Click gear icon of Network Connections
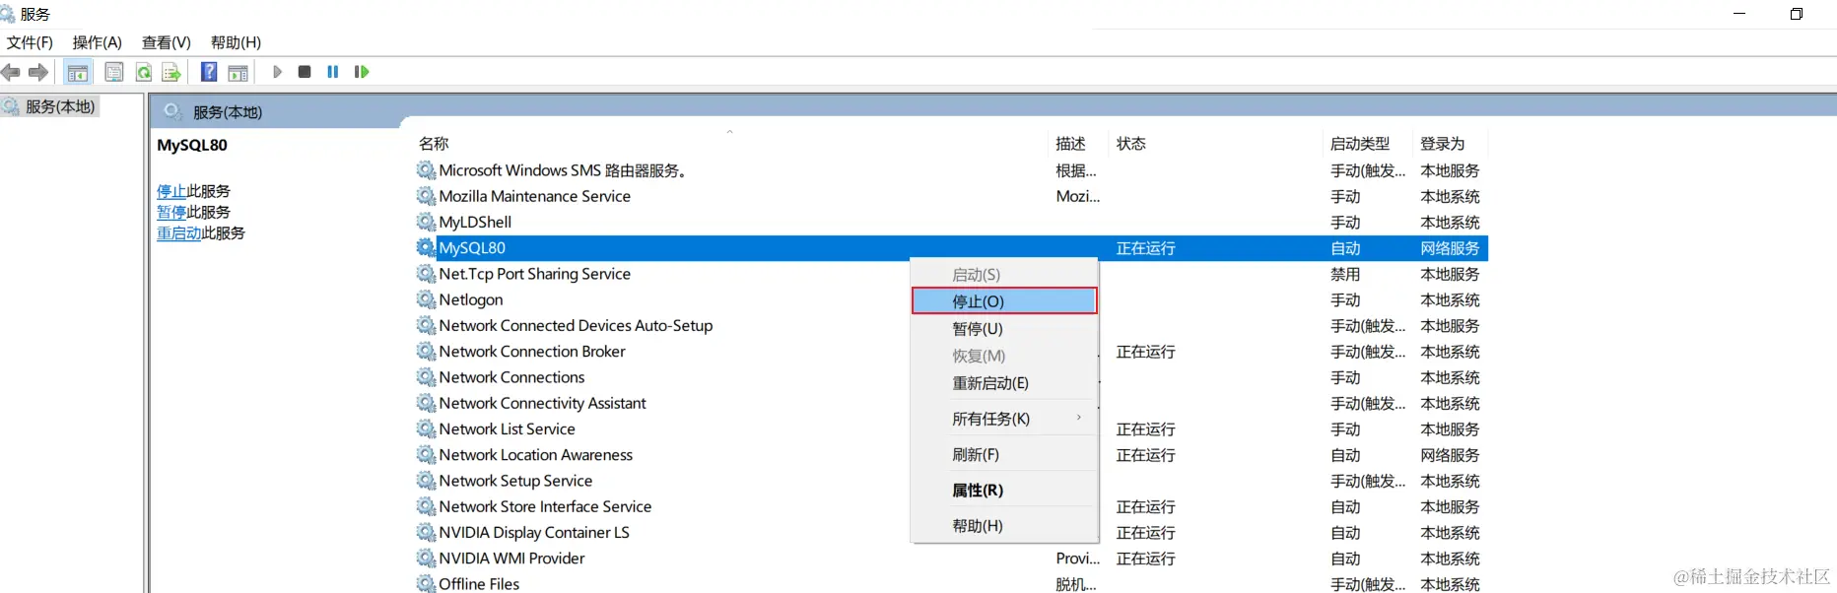Image resolution: width=1837 pixels, height=593 pixels. click(x=426, y=377)
